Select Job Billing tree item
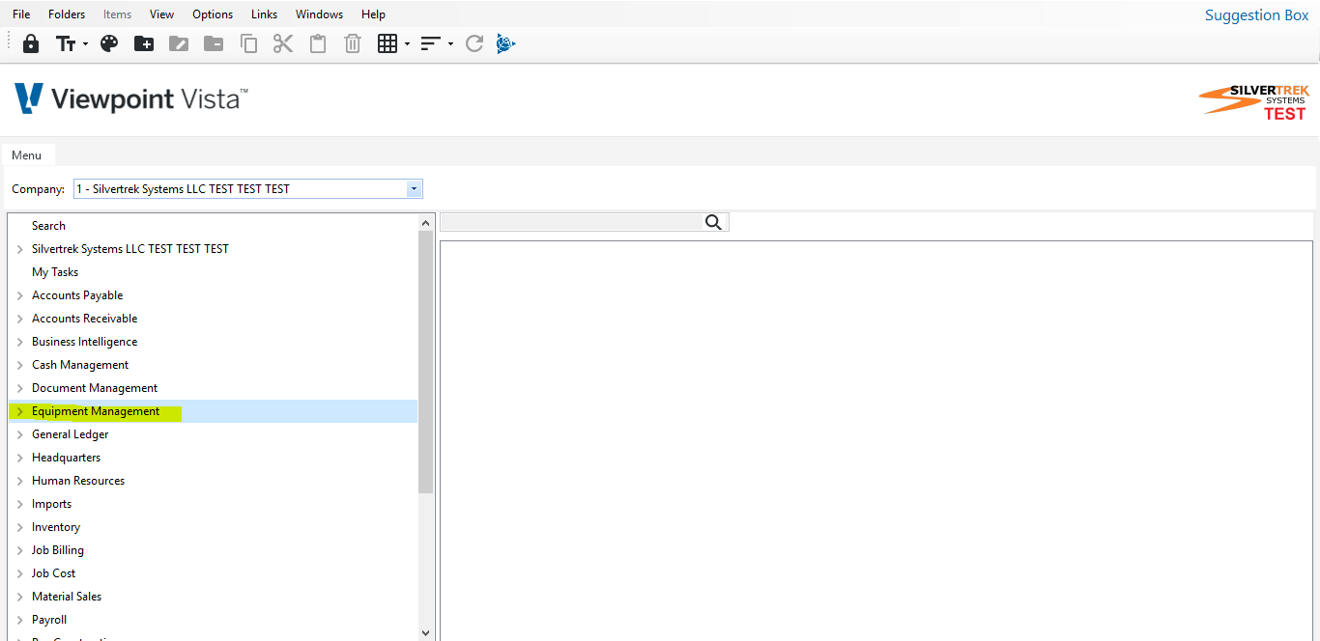This screenshot has height=641, width=1320. coord(58,550)
